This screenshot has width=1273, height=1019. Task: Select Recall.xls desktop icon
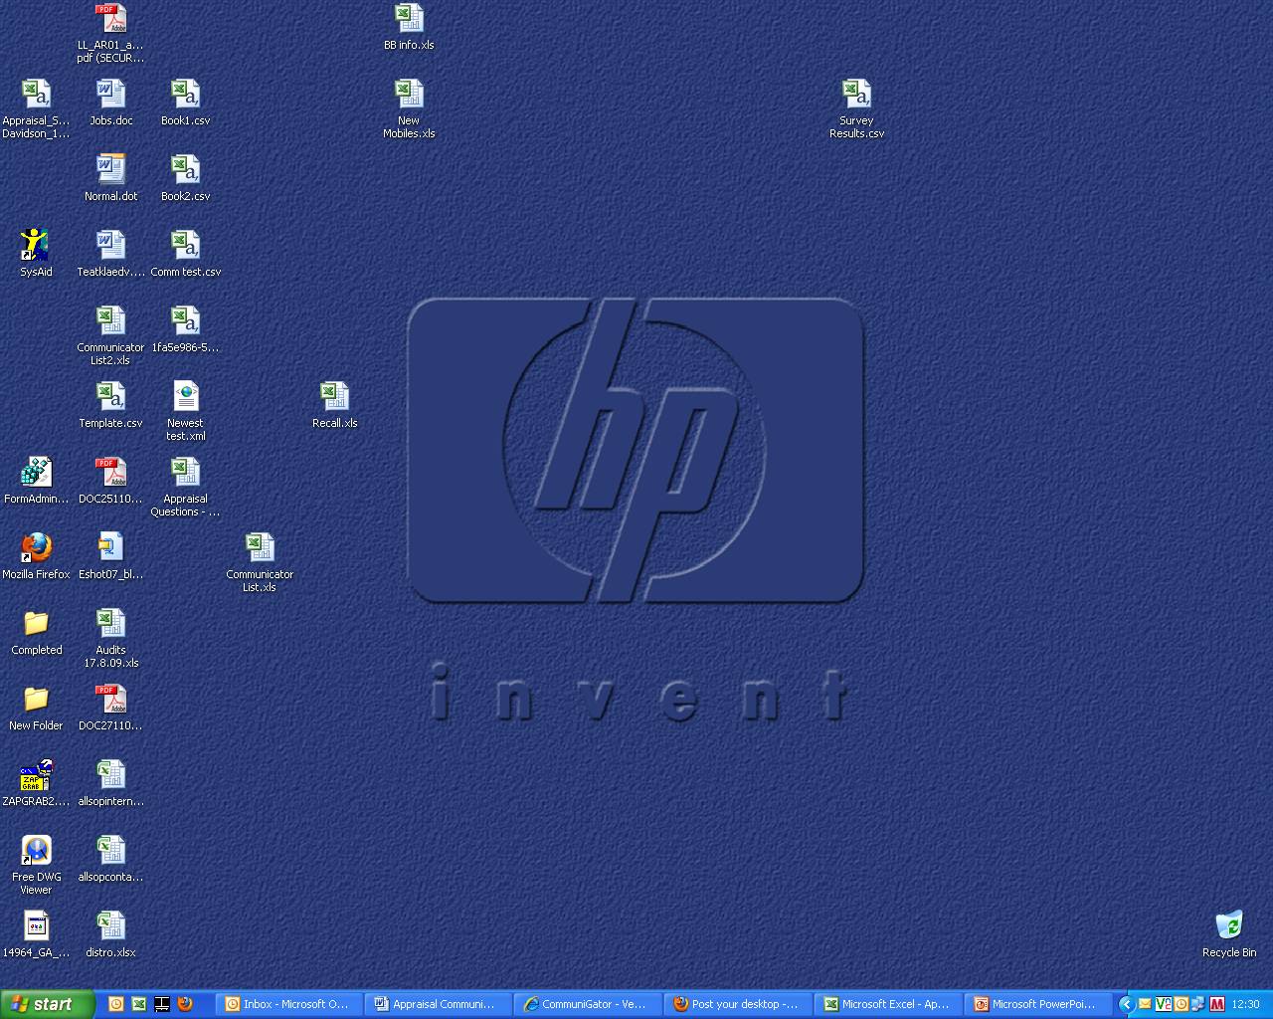pyautogui.click(x=335, y=405)
